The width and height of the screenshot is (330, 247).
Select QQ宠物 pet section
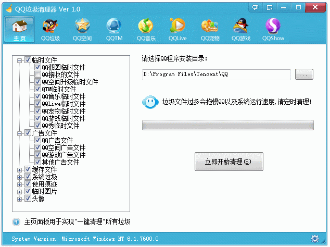[x=210, y=30]
